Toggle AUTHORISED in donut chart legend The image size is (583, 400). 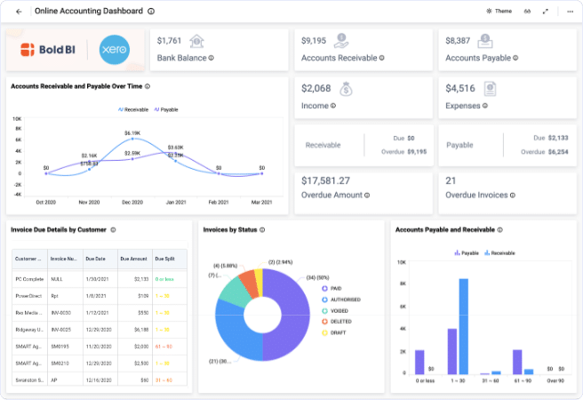[x=341, y=300]
